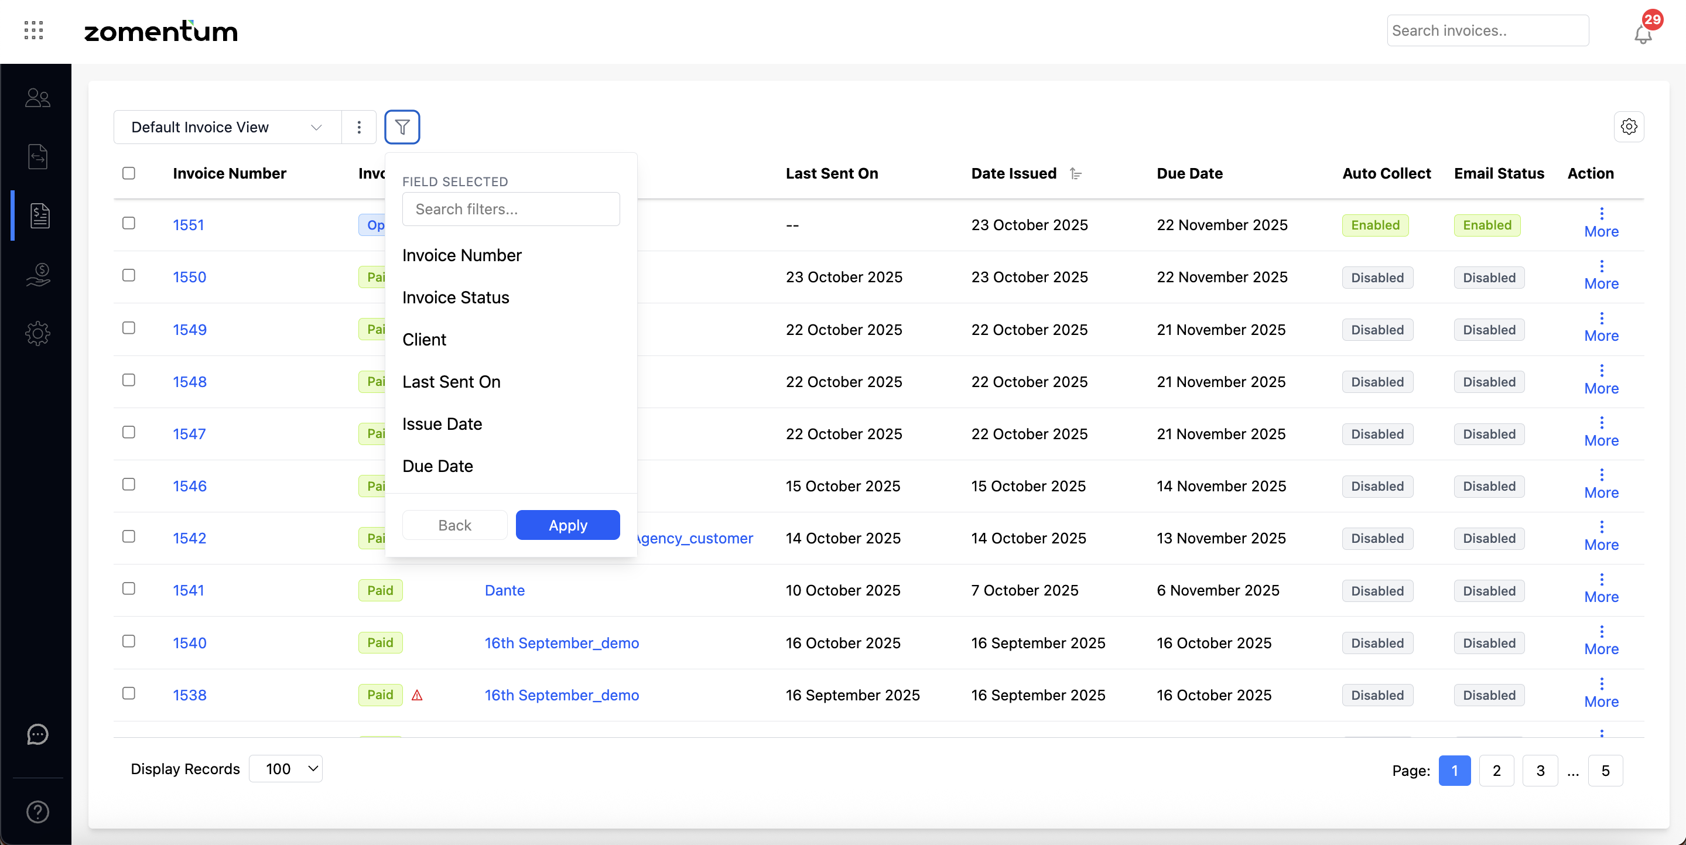Image resolution: width=1686 pixels, height=845 pixels.
Task: Click the clients icon in sidebar
Action: pyautogui.click(x=37, y=98)
